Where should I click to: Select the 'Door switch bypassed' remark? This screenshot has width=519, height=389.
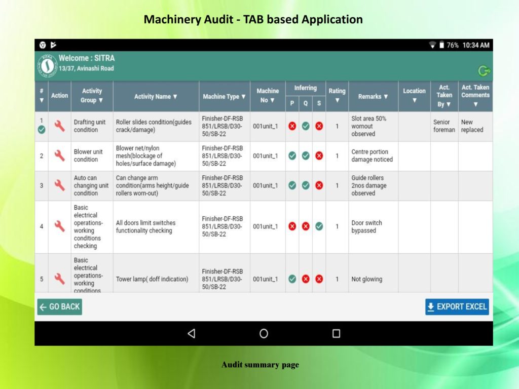pos(367,226)
